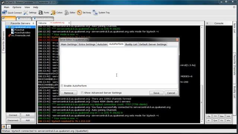The image size is (238, 134).
Task: Click the Connect button
Action: [x=13, y=115]
